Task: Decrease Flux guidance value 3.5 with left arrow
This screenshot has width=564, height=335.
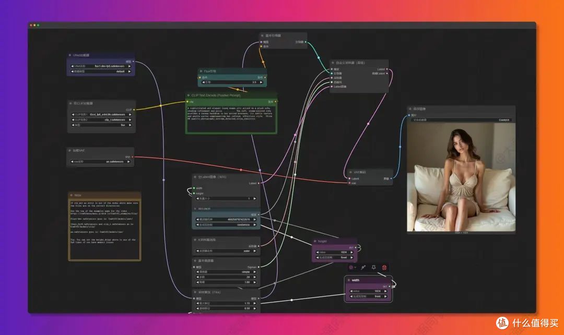Action: [x=204, y=82]
